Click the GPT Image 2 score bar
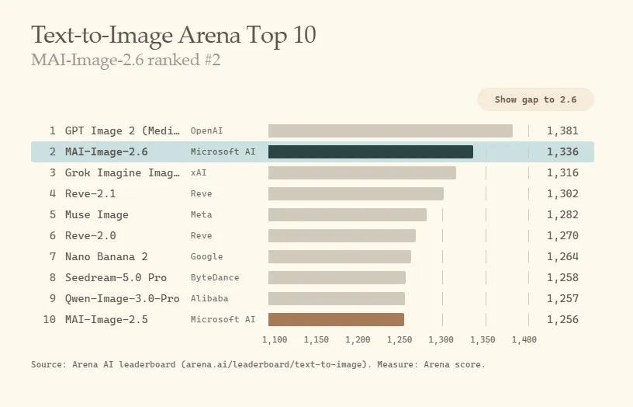633x407 pixels. pos(390,131)
